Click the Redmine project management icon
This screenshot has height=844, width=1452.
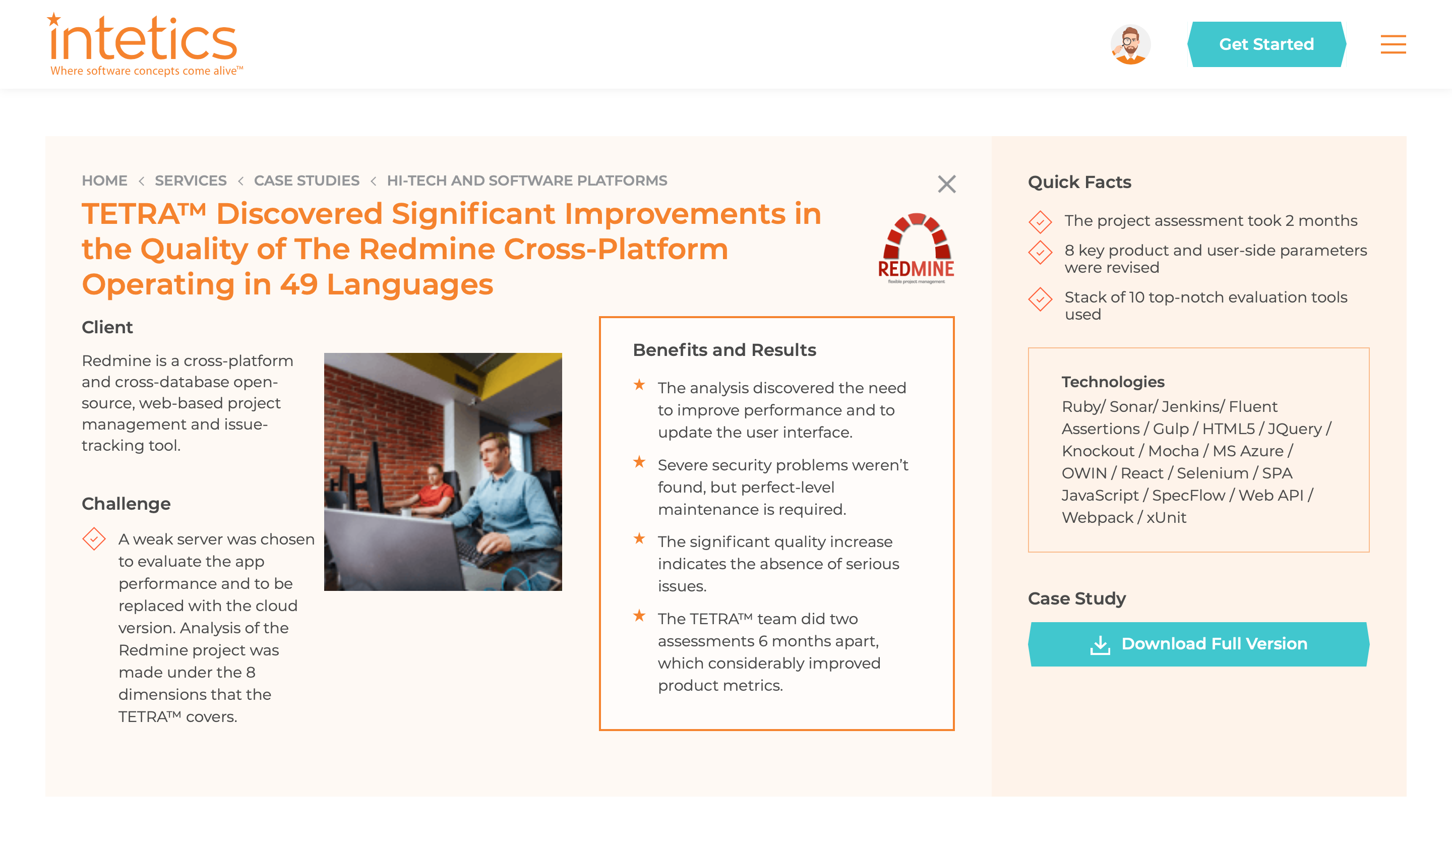[916, 246]
